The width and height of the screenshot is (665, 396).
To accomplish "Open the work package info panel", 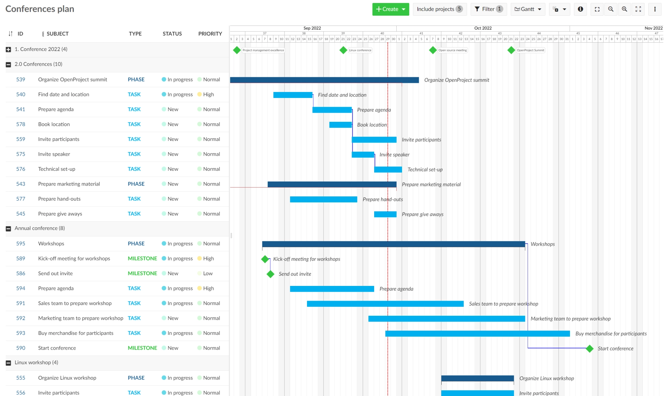I will point(580,9).
